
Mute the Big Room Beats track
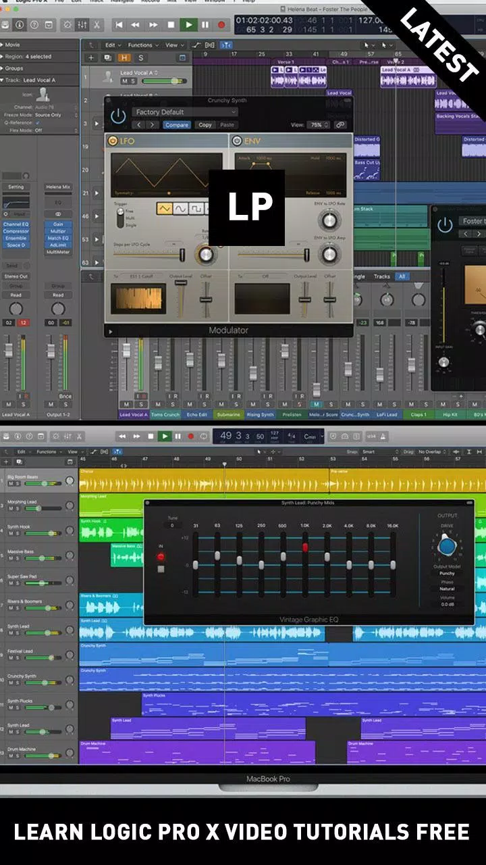coord(10,484)
